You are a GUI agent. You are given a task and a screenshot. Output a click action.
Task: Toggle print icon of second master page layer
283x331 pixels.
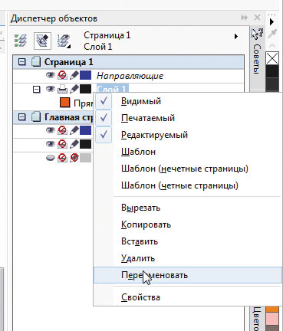pyautogui.click(x=62, y=144)
